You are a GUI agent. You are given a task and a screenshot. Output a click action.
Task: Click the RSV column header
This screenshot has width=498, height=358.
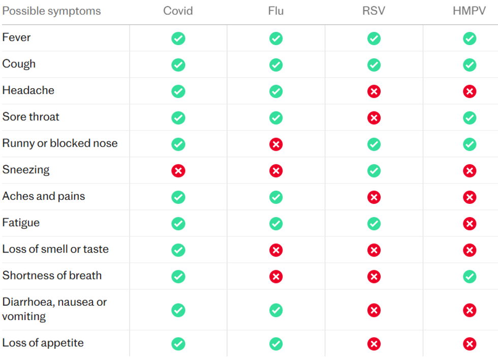tap(373, 11)
